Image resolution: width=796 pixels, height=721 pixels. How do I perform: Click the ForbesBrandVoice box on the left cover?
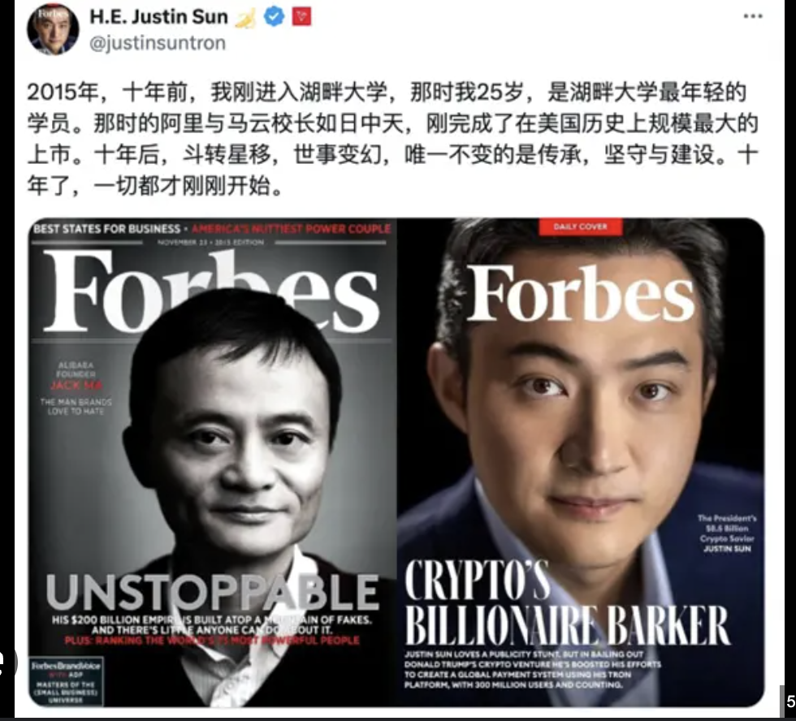pos(66,681)
